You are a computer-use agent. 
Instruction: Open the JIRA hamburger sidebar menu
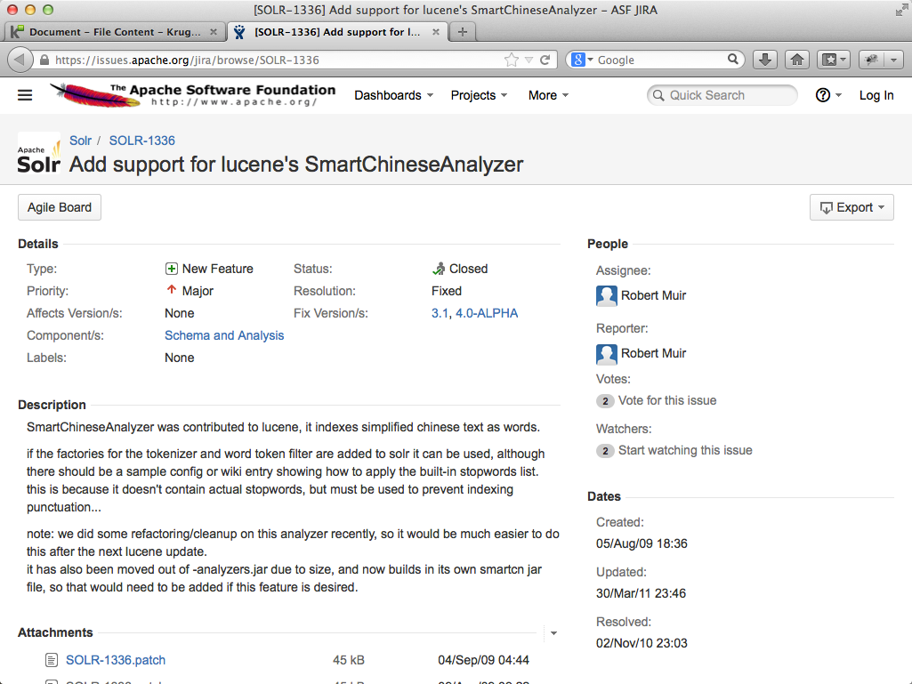pyautogui.click(x=25, y=95)
